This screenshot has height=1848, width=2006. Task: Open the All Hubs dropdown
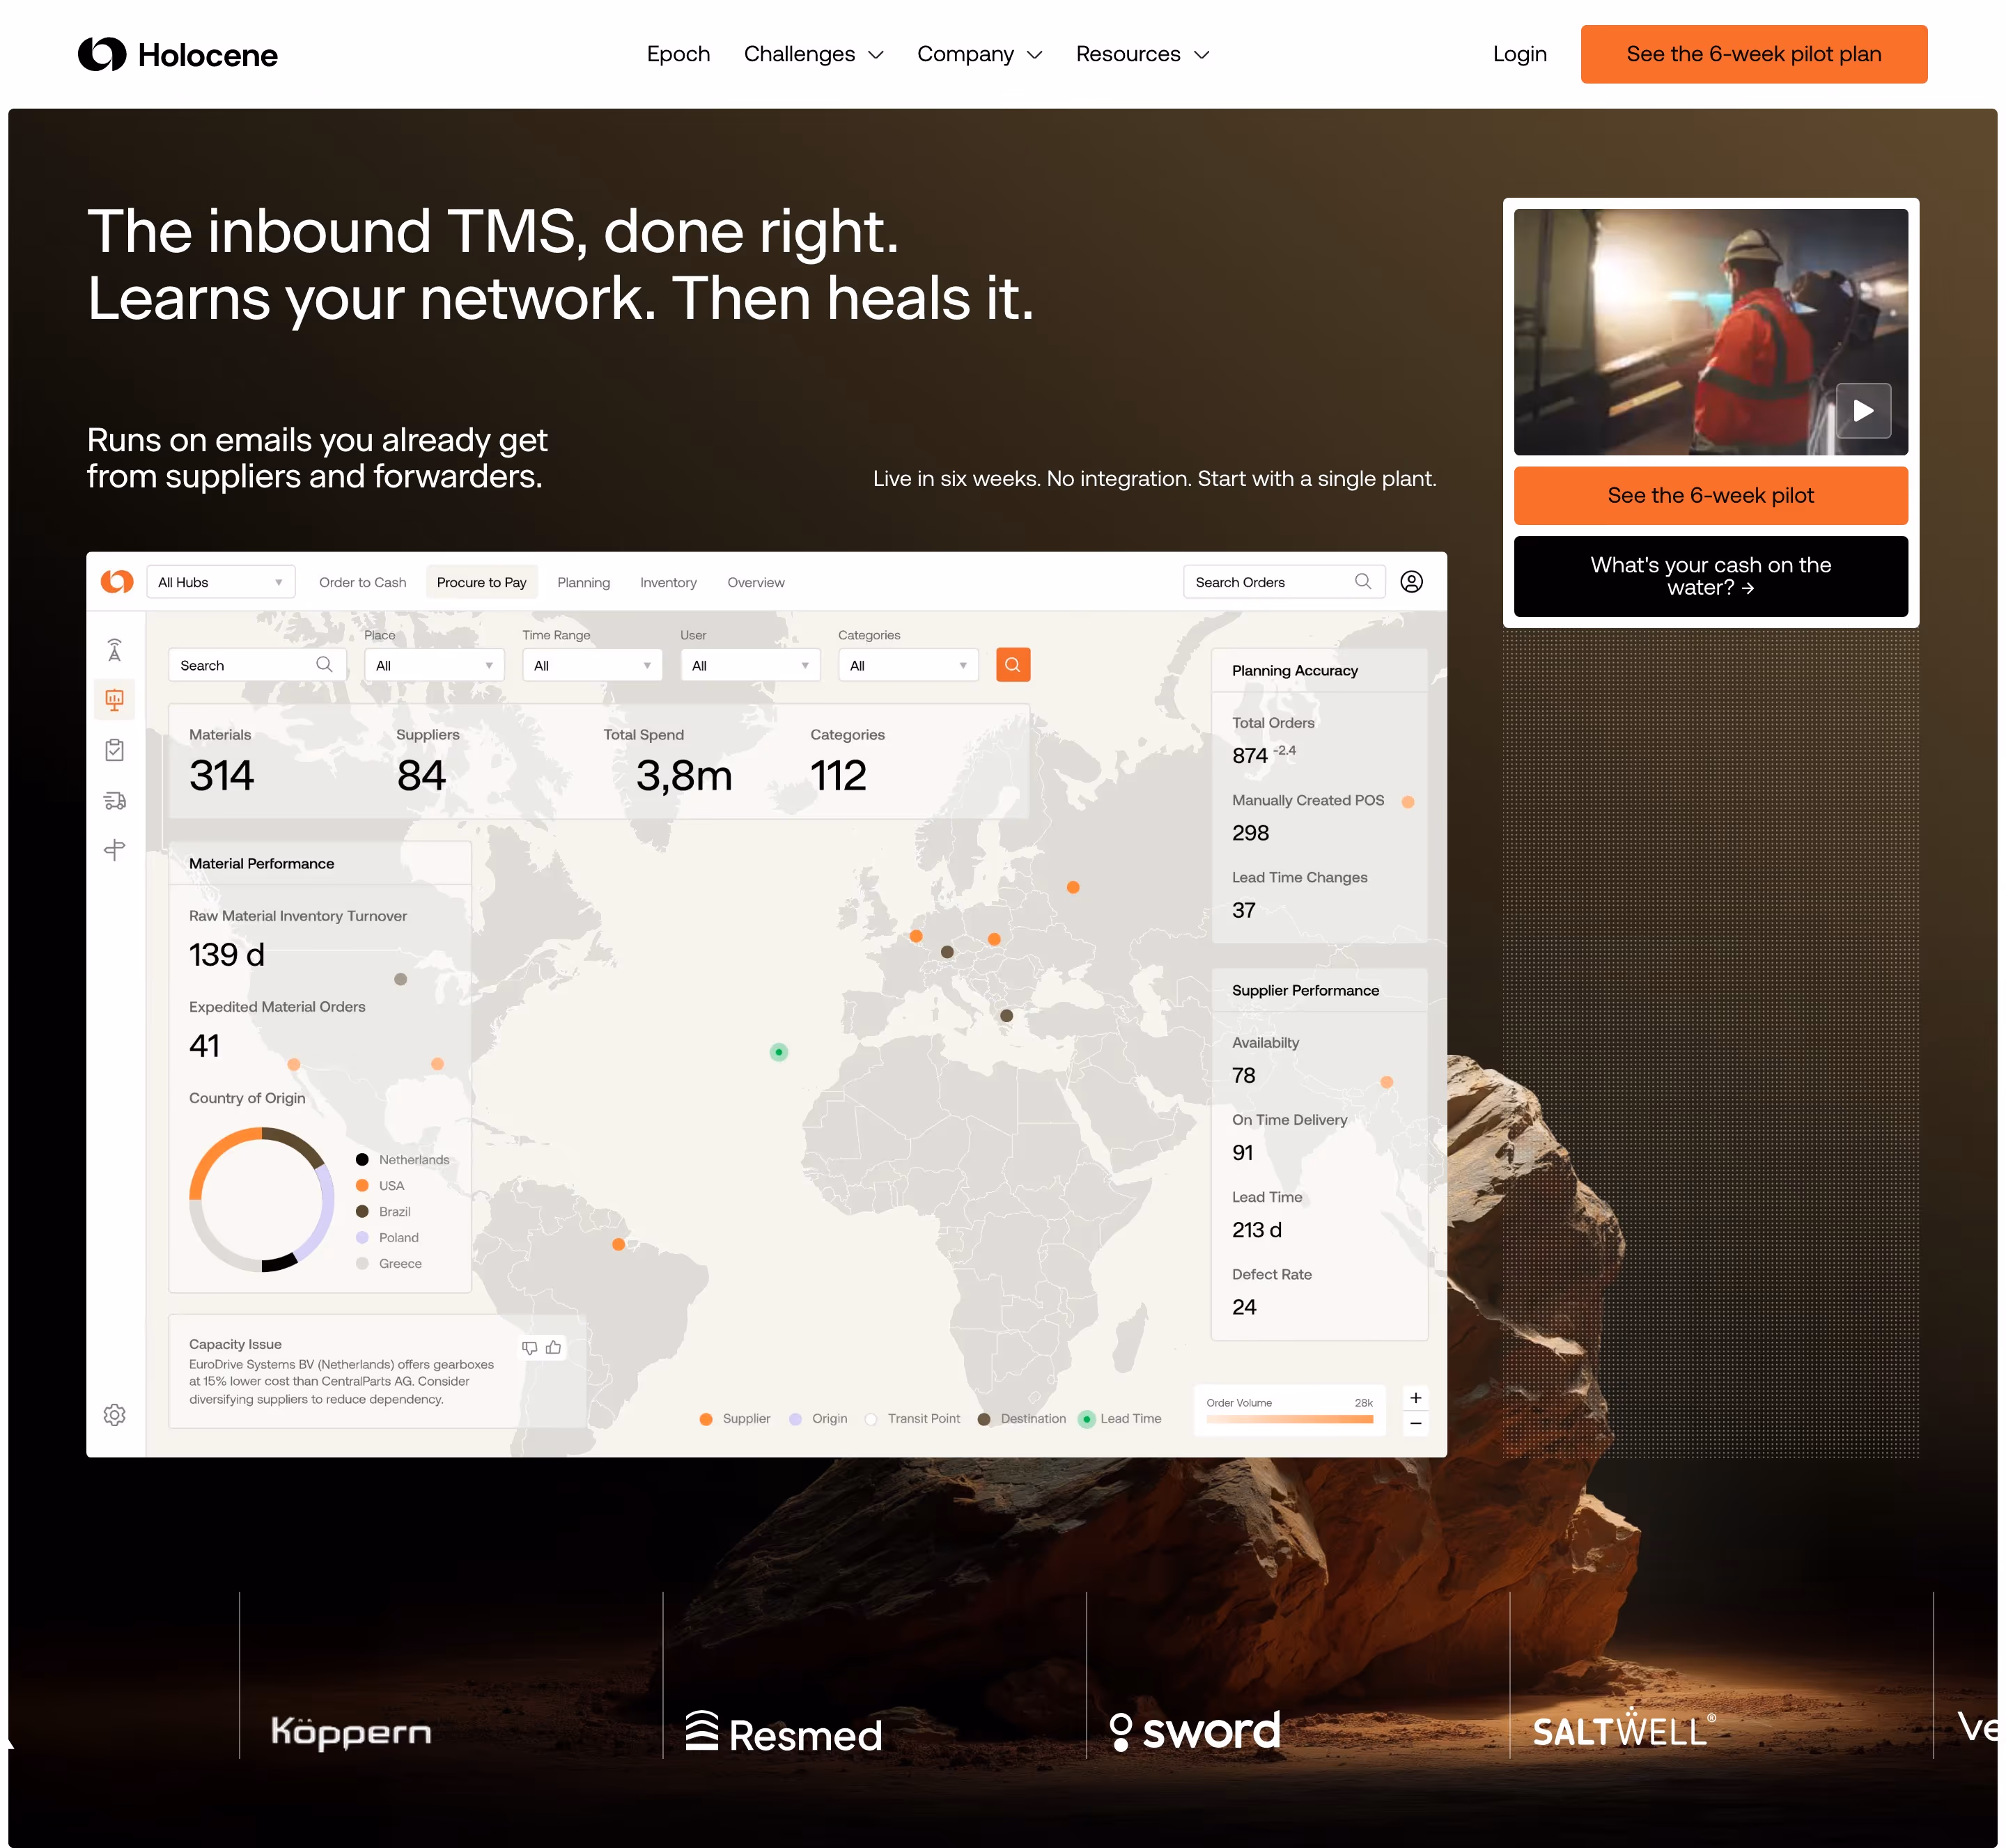pyautogui.click(x=221, y=582)
